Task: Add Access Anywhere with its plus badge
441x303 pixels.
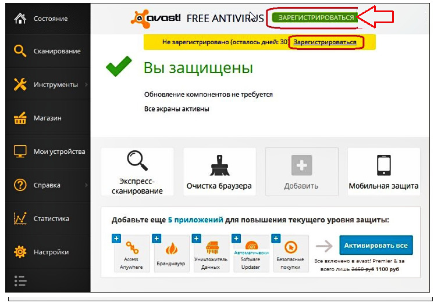Action: (x=116, y=239)
